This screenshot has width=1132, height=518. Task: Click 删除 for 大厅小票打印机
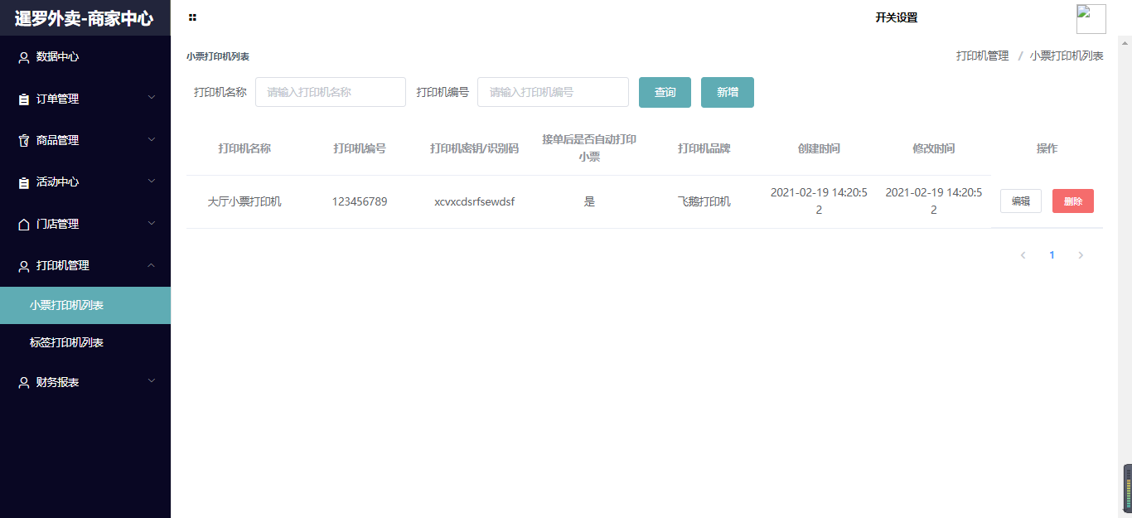1073,201
